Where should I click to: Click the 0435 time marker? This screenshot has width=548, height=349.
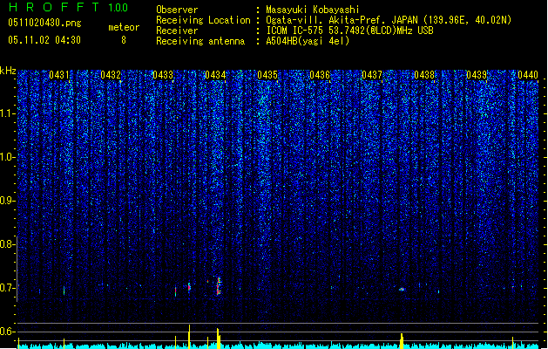(267, 75)
